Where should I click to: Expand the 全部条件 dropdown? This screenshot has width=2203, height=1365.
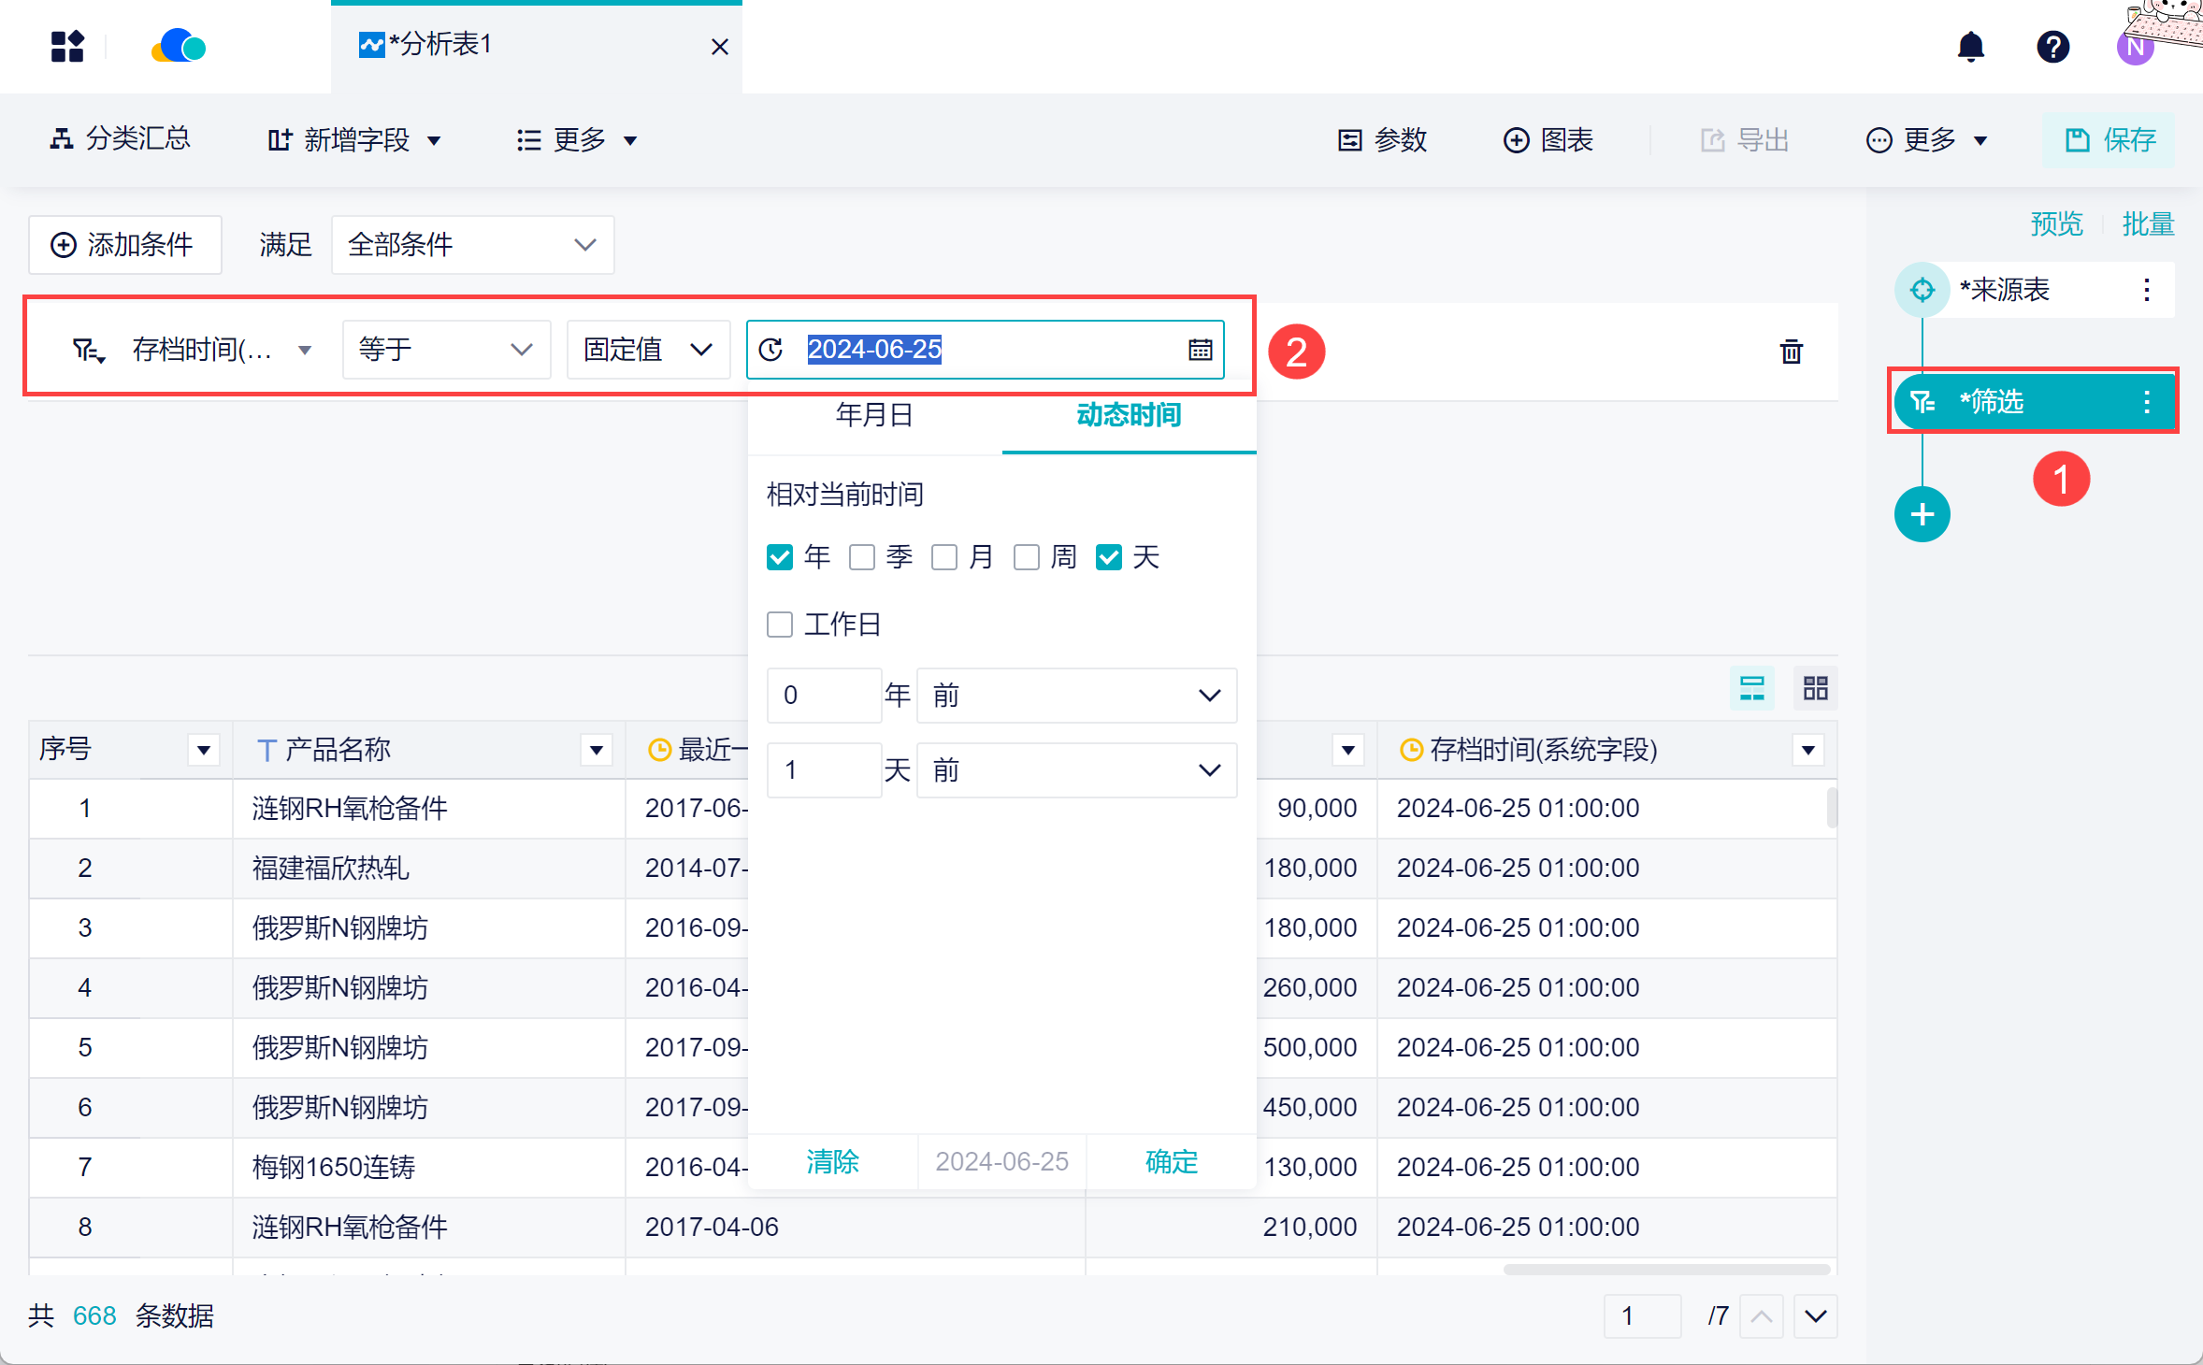472,245
